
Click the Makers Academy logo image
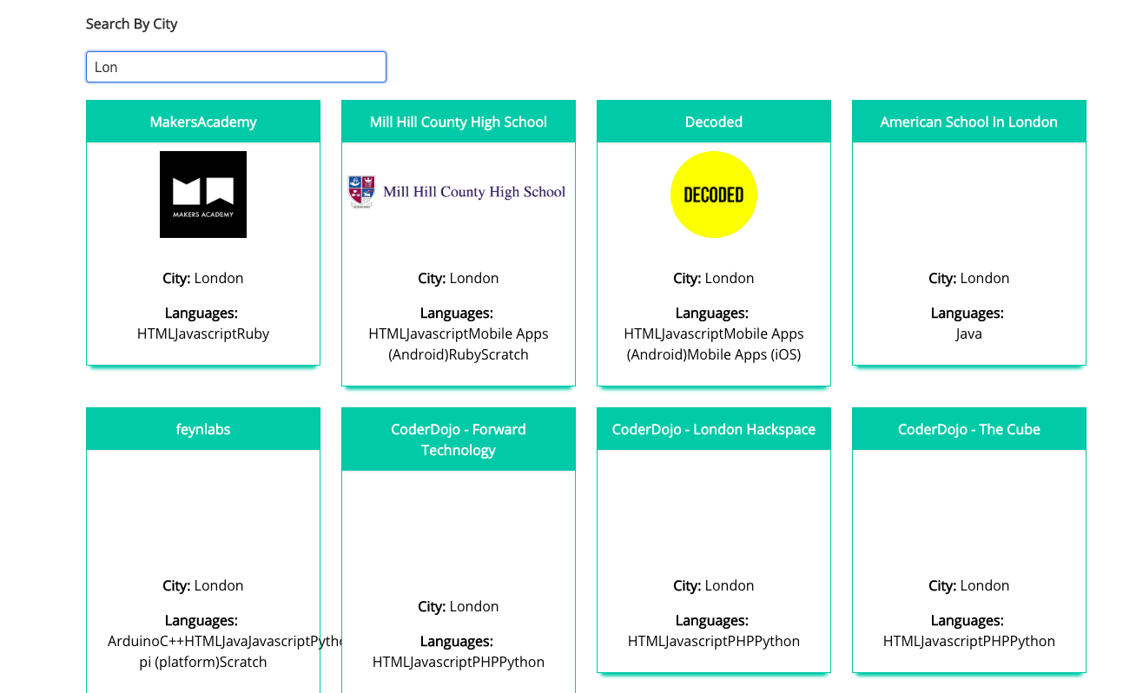click(203, 195)
